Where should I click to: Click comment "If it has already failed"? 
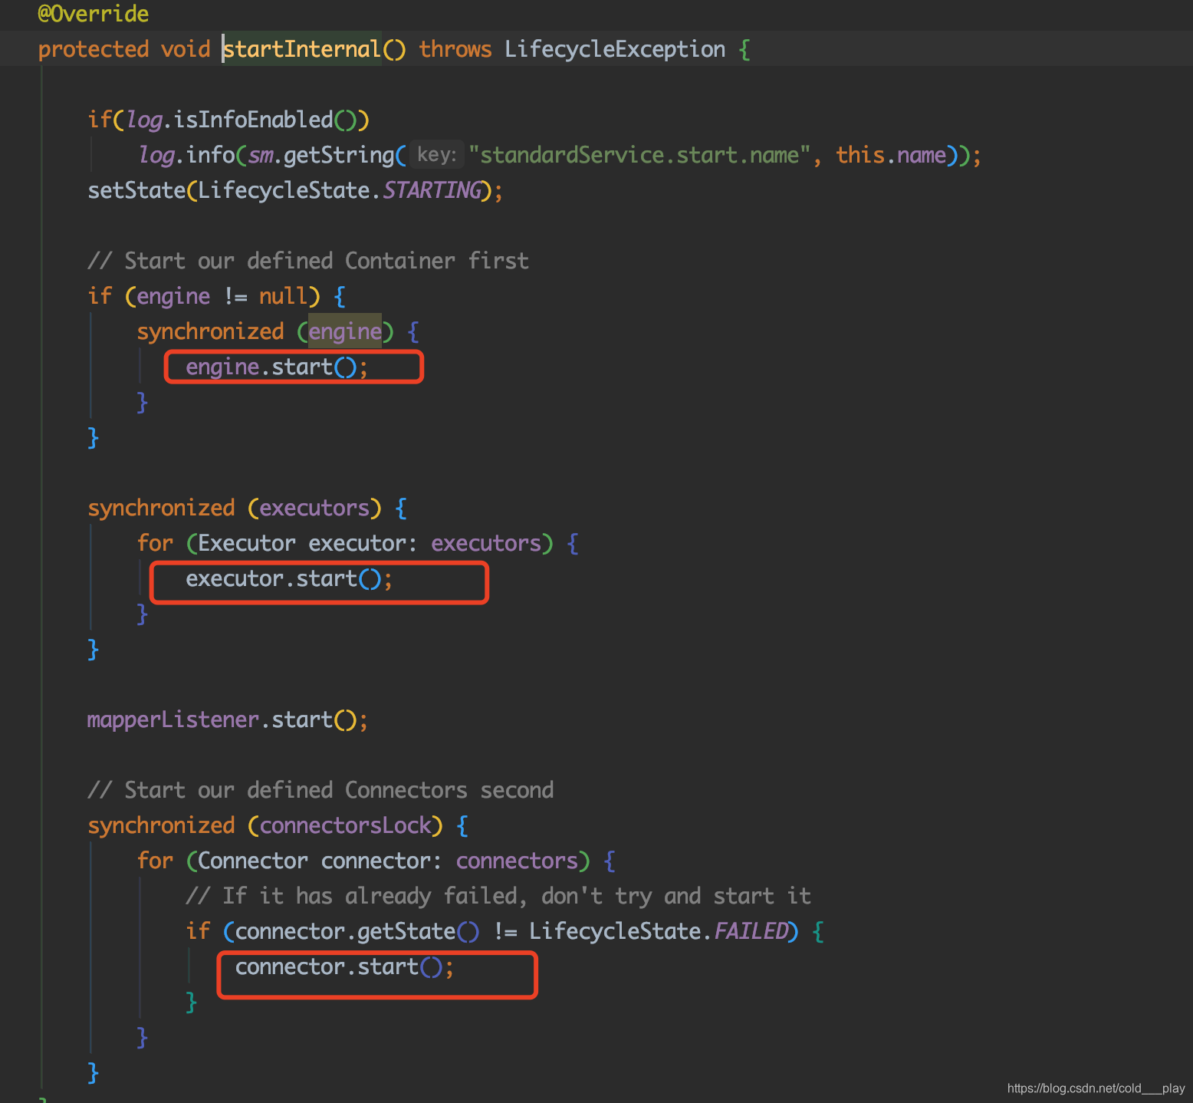point(498,896)
